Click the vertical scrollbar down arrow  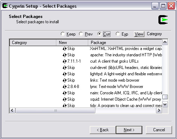click(x=165, y=104)
